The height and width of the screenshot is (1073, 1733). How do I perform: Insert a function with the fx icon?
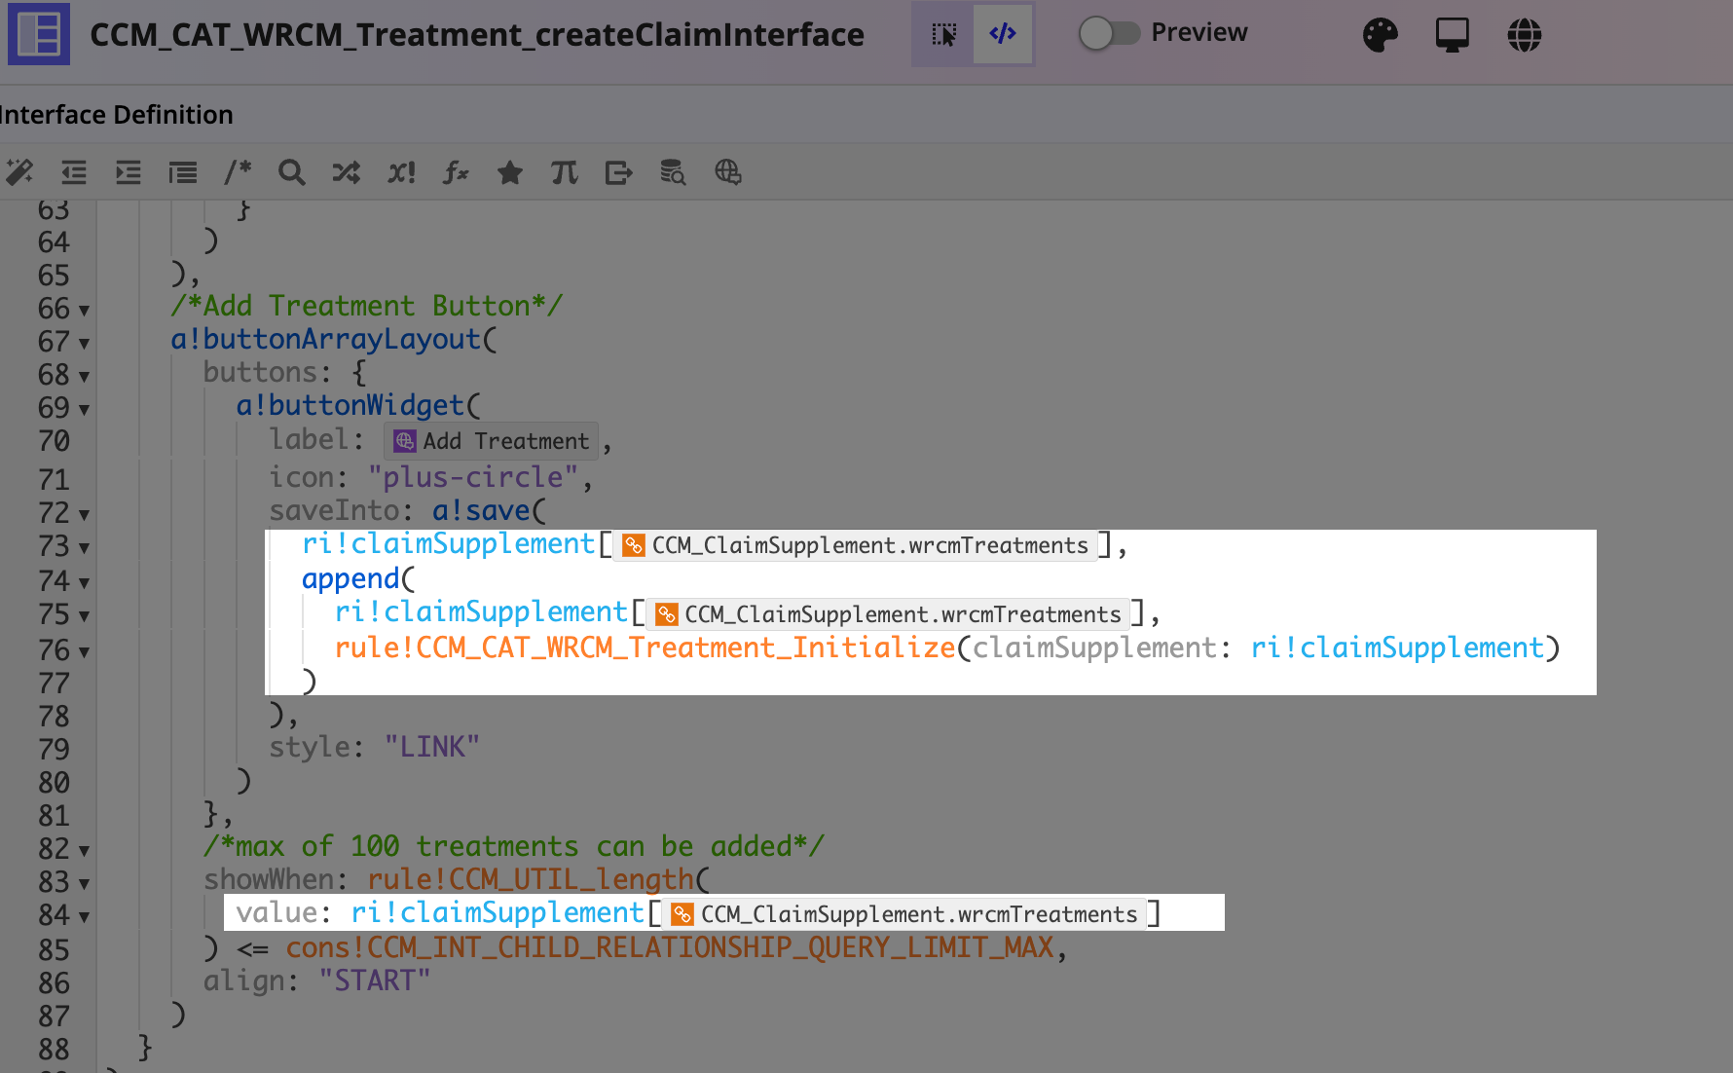pos(456,172)
